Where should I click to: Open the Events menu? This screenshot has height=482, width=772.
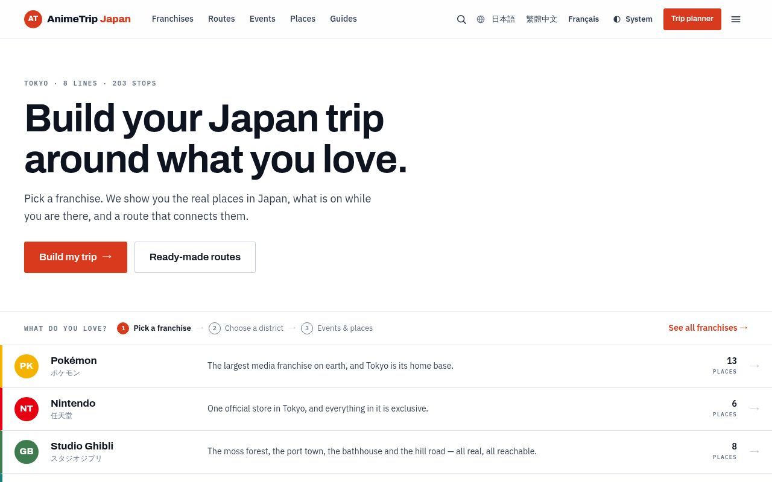[262, 19]
